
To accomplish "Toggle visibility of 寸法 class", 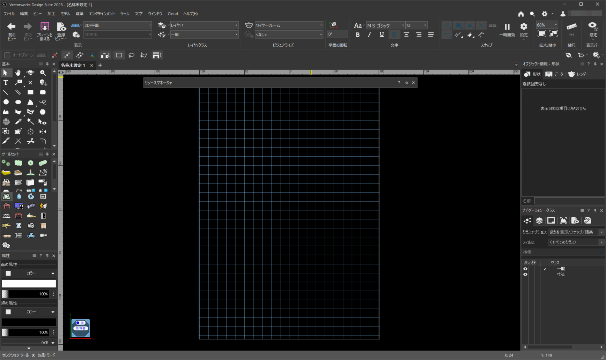I will 525,274.
